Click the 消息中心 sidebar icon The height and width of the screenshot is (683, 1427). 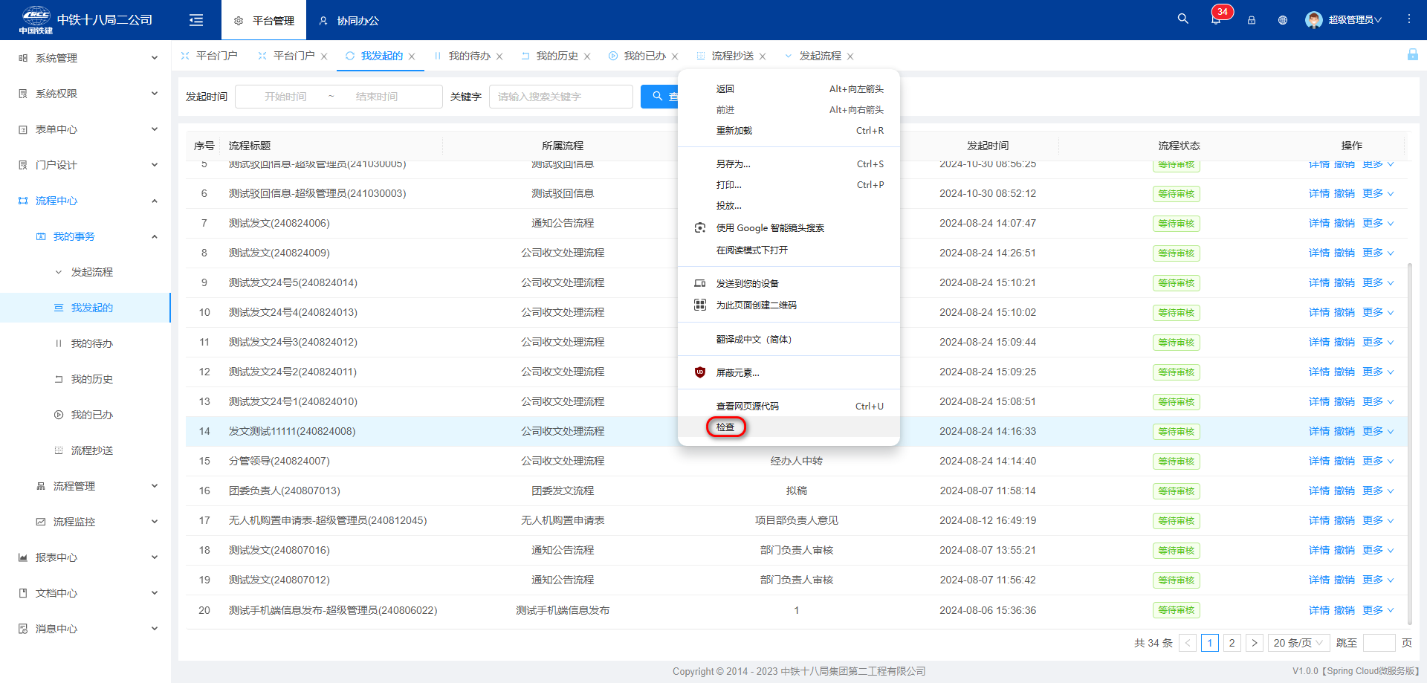click(x=23, y=629)
